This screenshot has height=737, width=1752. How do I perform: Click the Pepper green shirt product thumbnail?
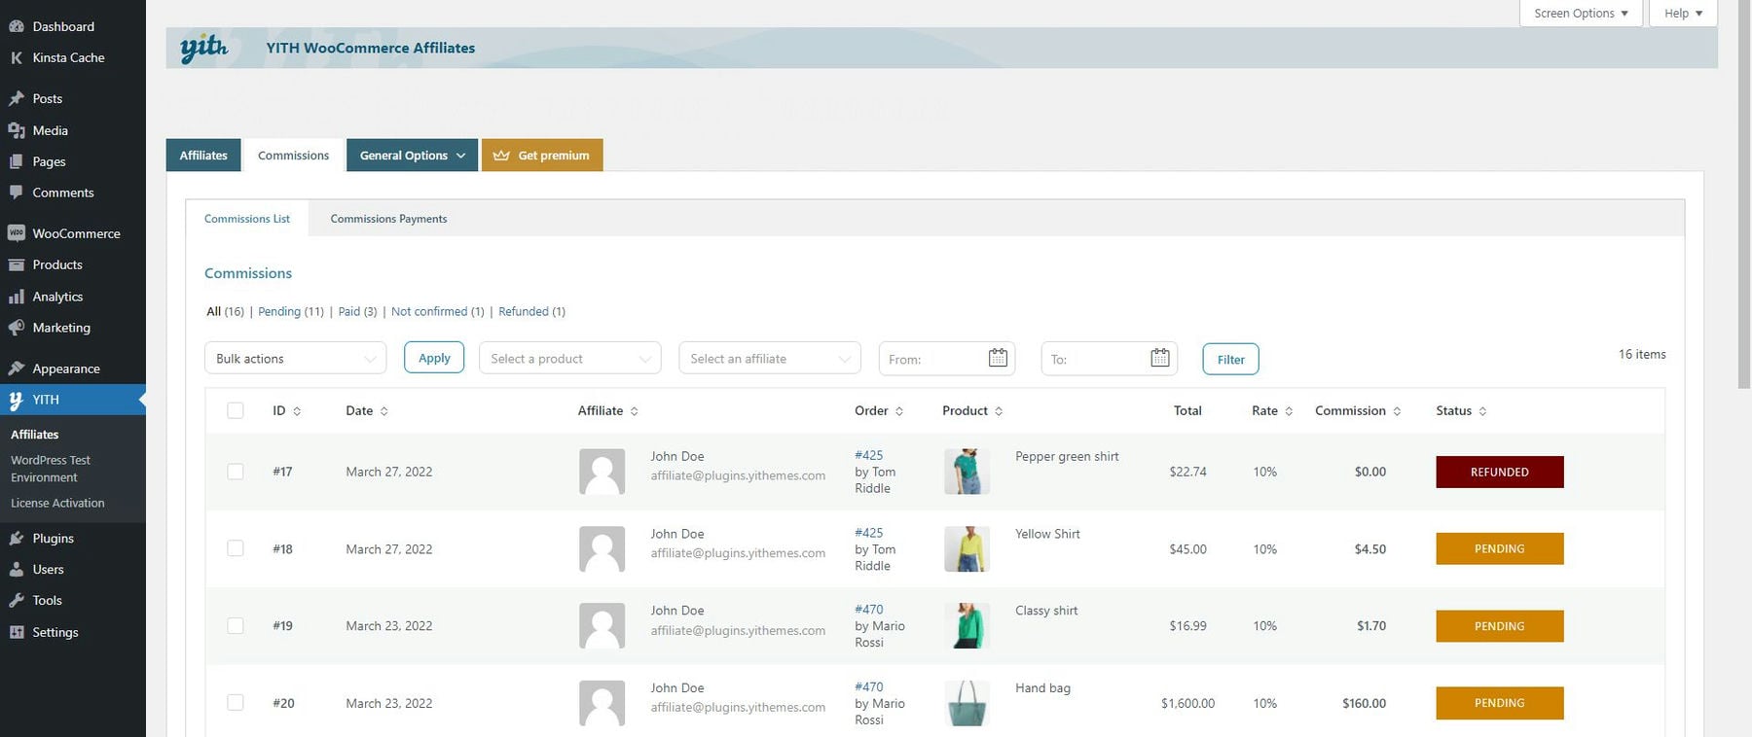(967, 472)
